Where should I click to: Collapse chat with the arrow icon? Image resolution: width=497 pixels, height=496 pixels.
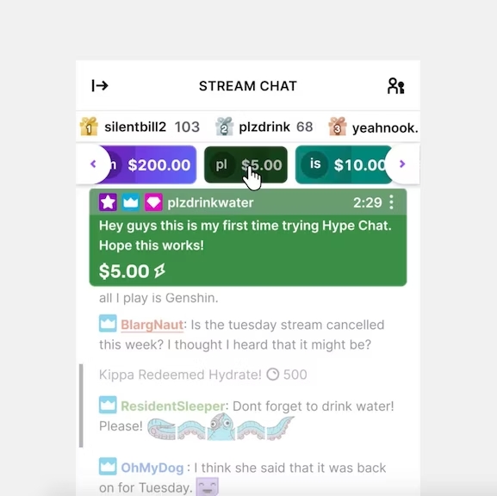click(x=100, y=85)
